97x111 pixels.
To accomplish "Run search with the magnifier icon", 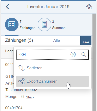I will pyautogui.click(x=84, y=55).
